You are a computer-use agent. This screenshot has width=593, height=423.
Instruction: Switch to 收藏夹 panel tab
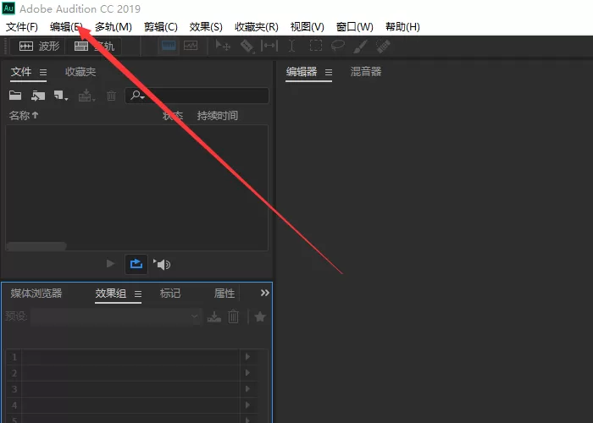80,72
